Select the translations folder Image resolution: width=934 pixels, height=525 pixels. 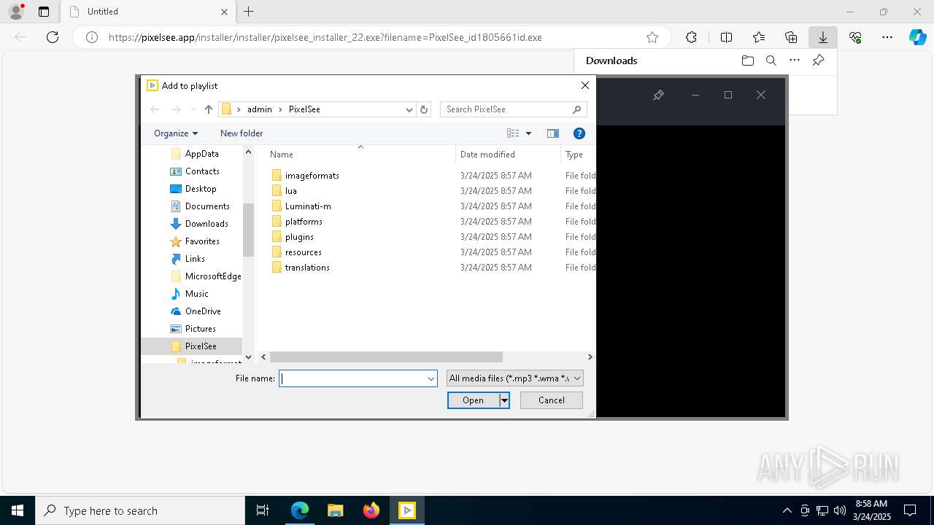pos(307,268)
